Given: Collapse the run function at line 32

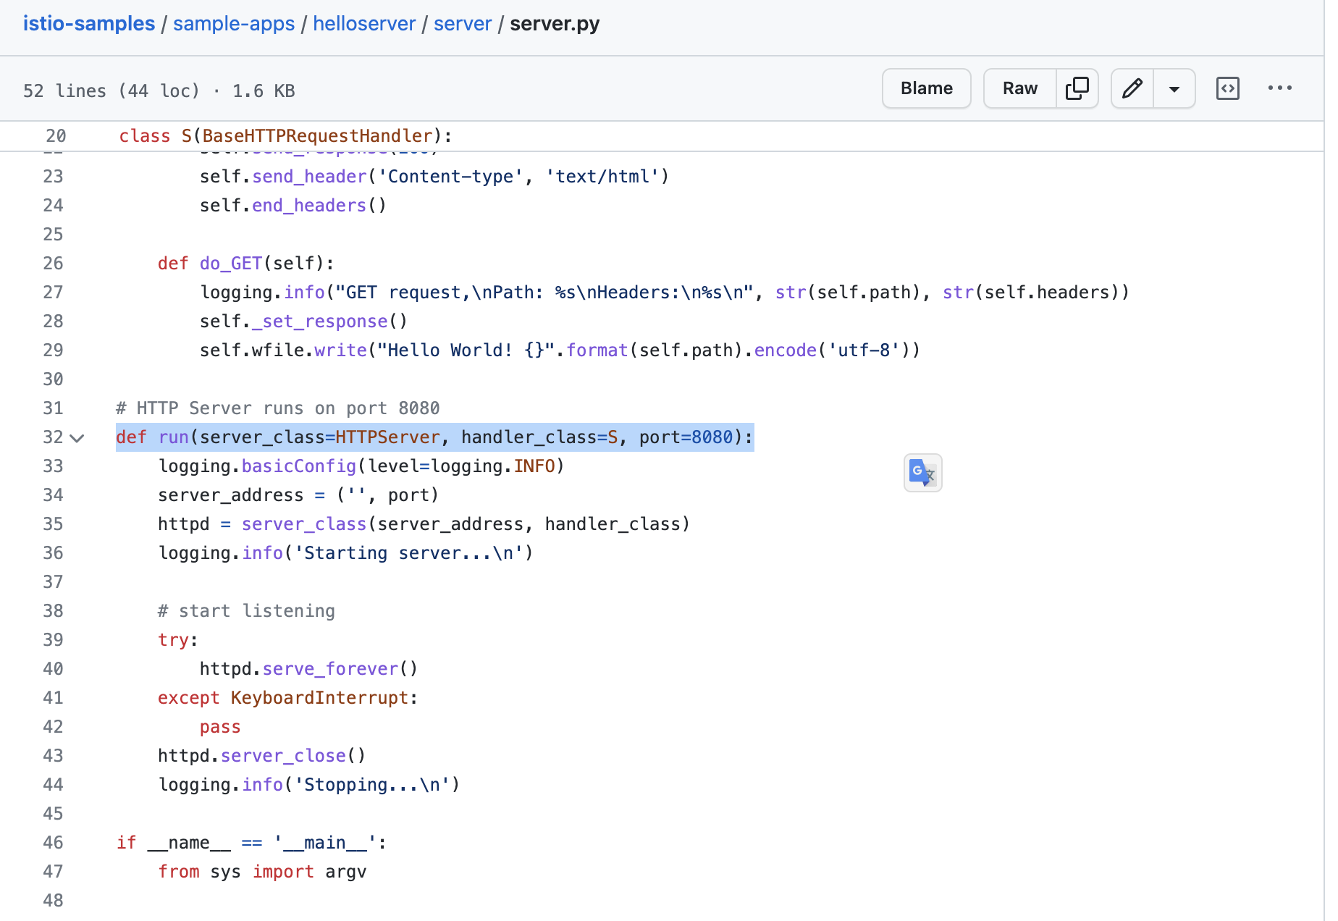Looking at the screenshot, I should (77, 438).
